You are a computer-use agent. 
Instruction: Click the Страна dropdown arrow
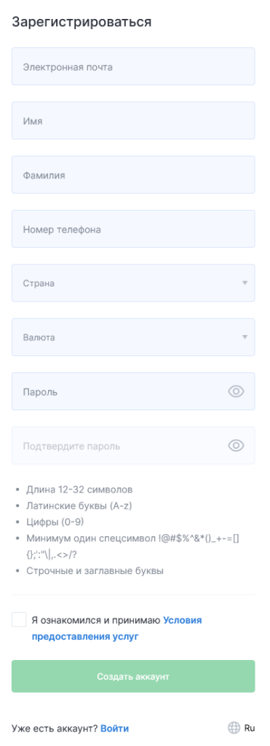[x=245, y=283]
